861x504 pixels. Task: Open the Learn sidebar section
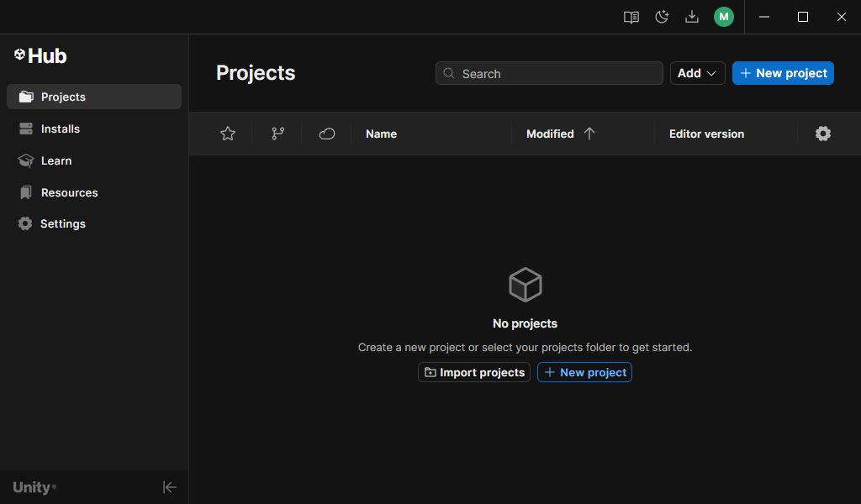click(x=94, y=160)
